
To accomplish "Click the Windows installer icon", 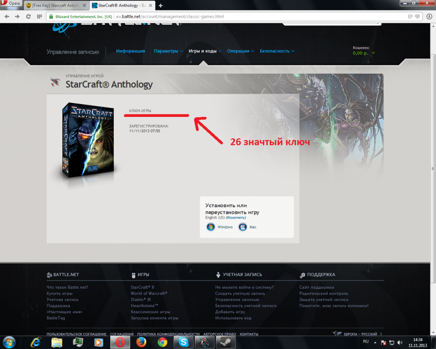I will click(x=211, y=227).
